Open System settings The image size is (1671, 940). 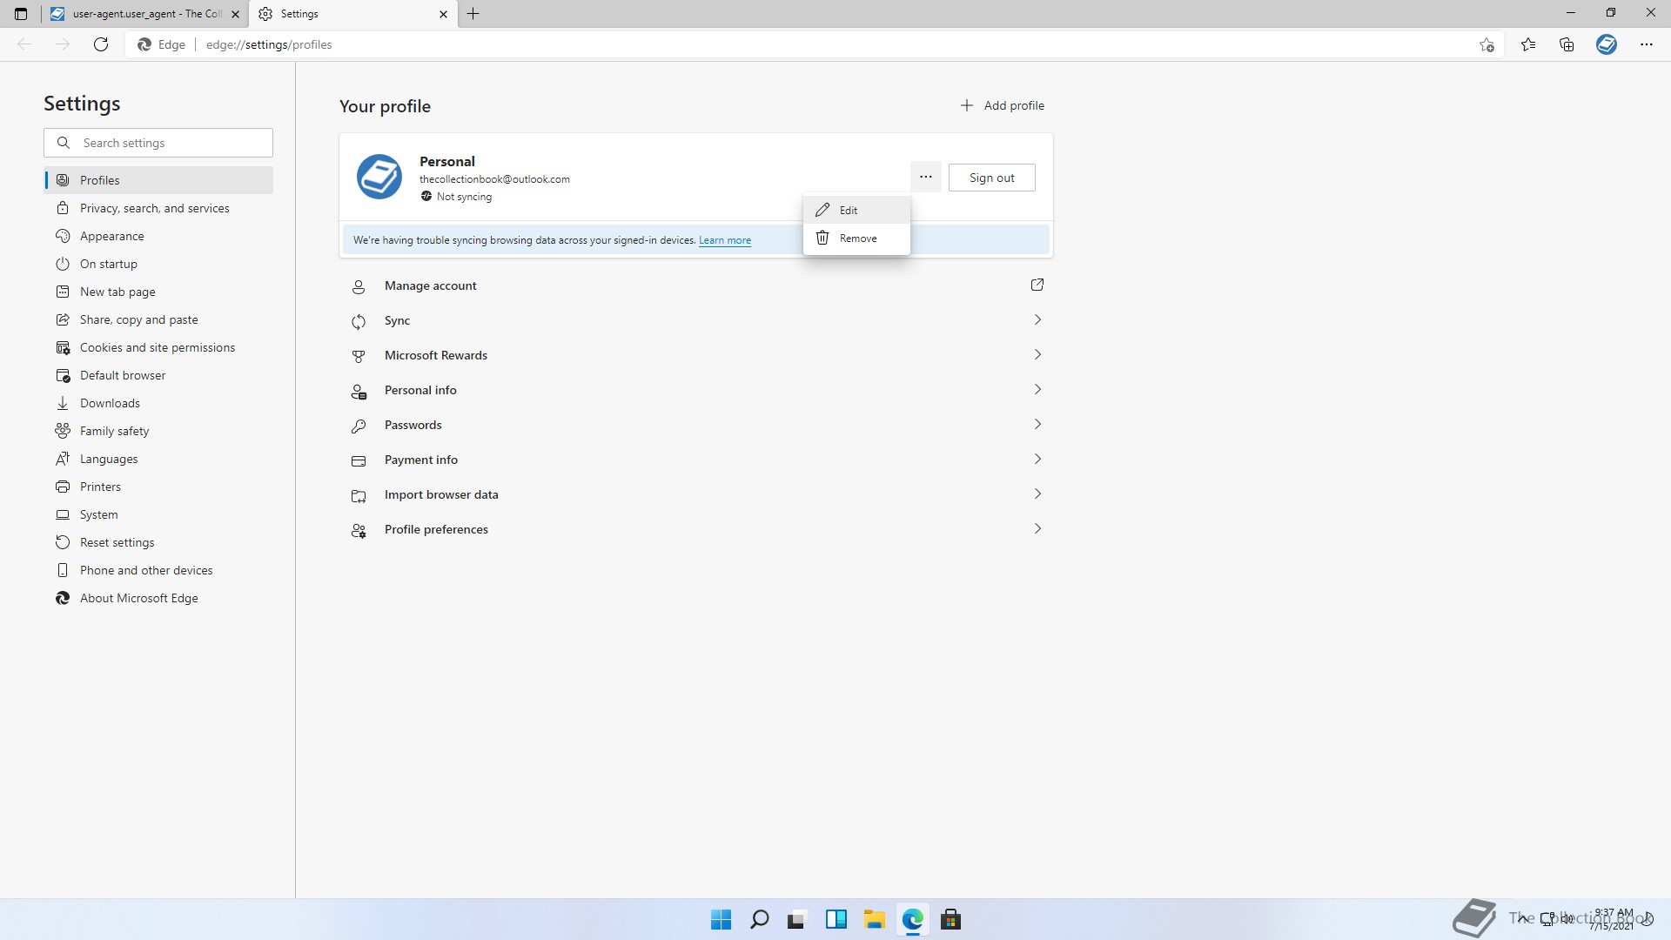pyautogui.click(x=158, y=514)
